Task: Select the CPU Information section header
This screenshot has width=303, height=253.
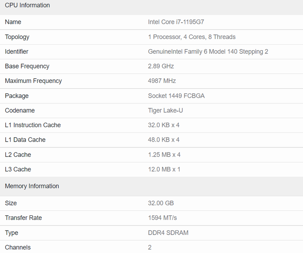Action: [27, 5]
